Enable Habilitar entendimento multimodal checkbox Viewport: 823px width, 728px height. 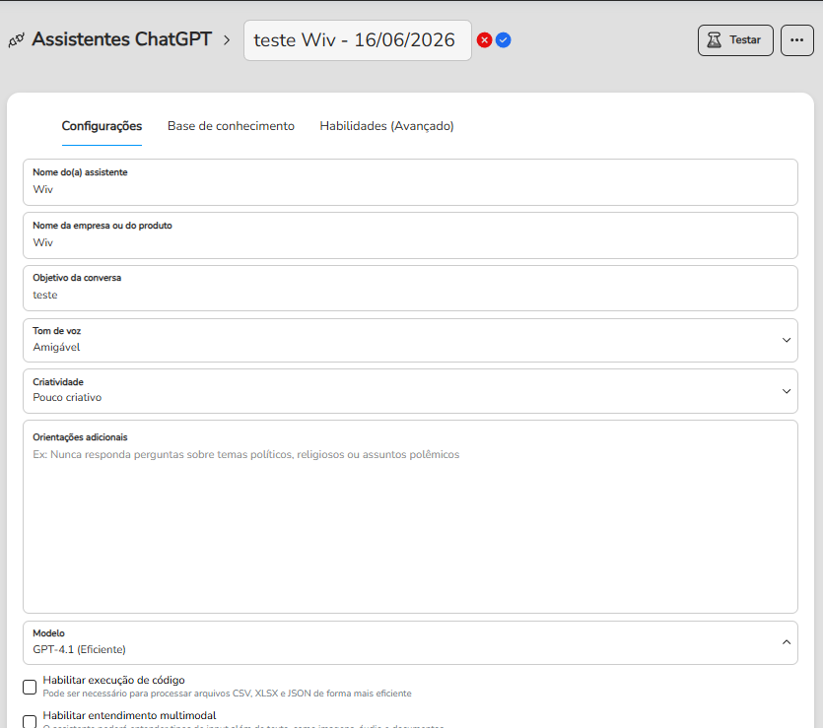point(30,721)
